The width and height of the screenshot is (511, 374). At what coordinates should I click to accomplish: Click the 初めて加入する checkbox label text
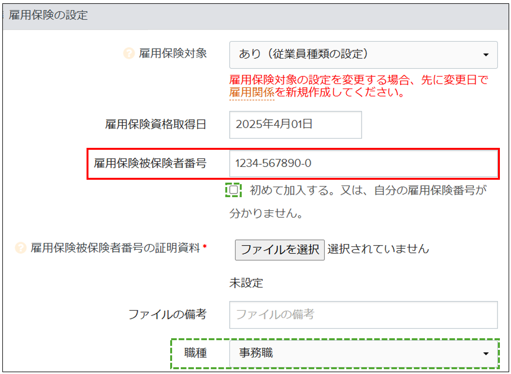point(367,190)
